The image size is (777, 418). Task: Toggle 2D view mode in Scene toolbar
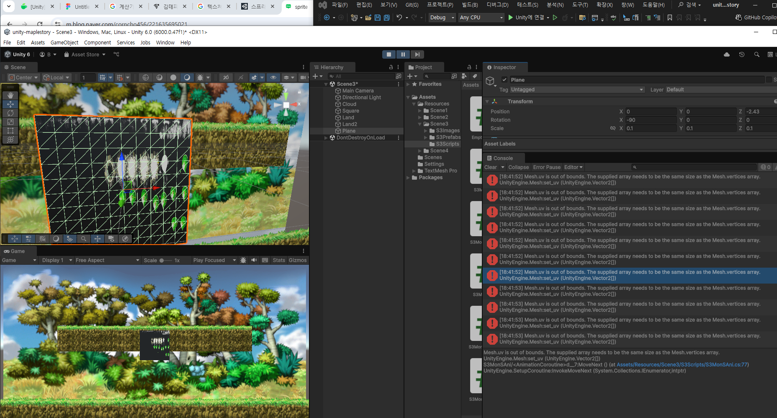(226, 77)
